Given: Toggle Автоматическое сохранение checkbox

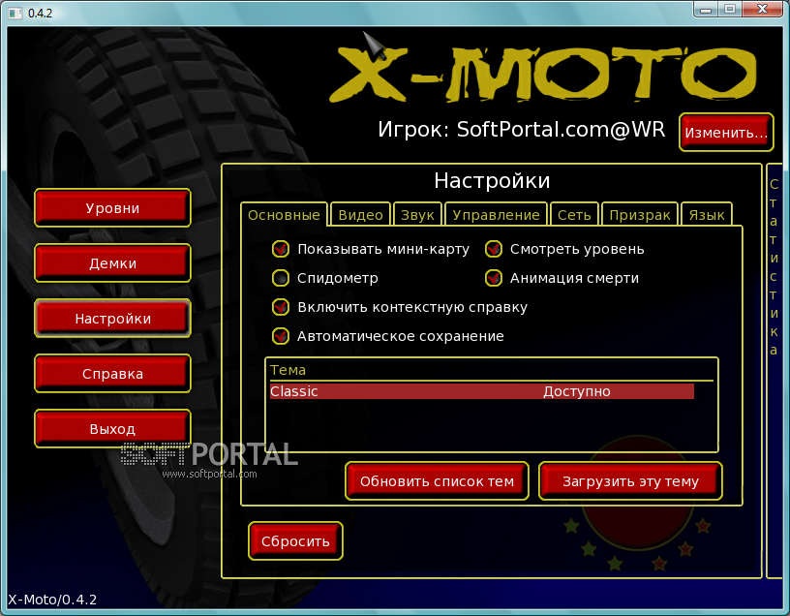Looking at the screenshot, I should click(281, 336).
